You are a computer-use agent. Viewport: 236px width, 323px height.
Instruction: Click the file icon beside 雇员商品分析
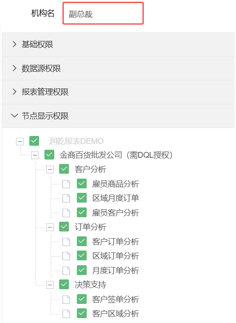(x=66, y=184)
